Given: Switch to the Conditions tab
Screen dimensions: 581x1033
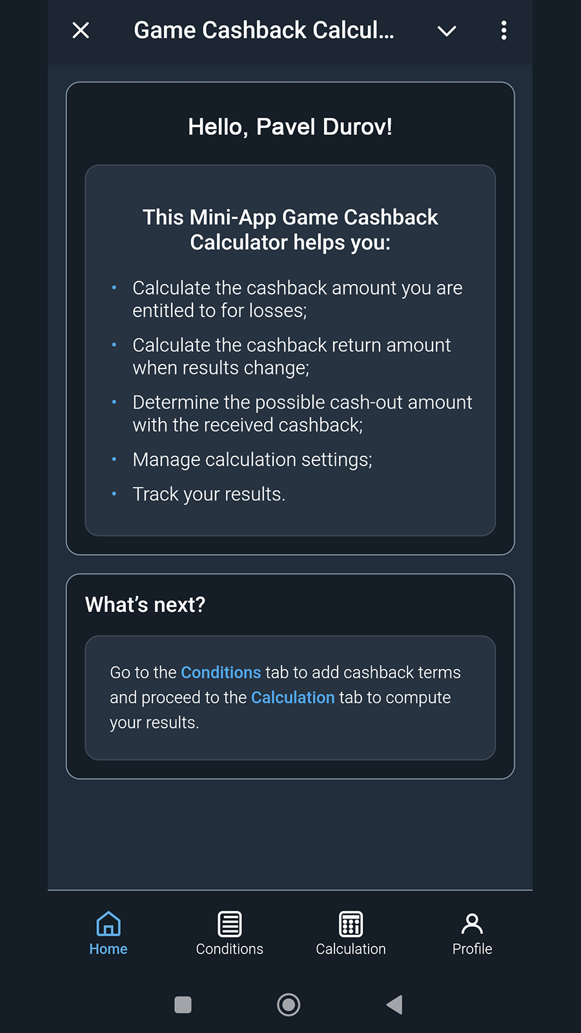Looking at the screenshot, I should tap(230, 934).
